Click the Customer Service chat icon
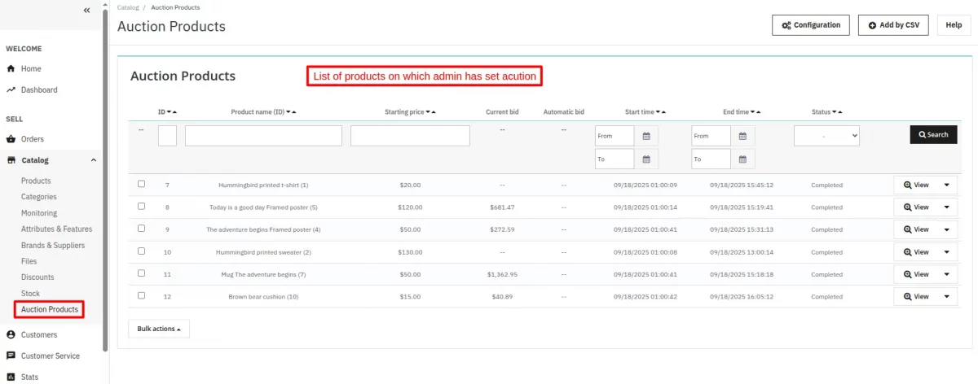This screenshot has width=978, height=384. pyautogui.click(x=11, y=356)
